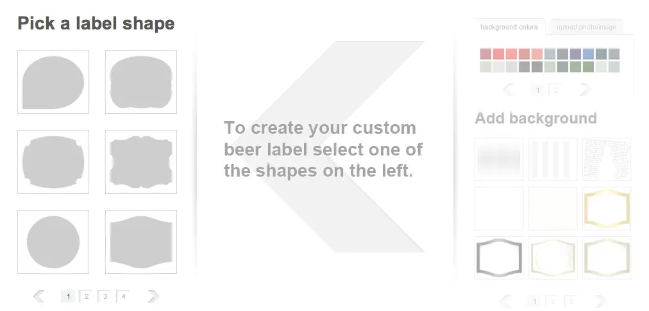The image size is (649, 311).
Task: Show next page of background colors
Action: point(585,90)
